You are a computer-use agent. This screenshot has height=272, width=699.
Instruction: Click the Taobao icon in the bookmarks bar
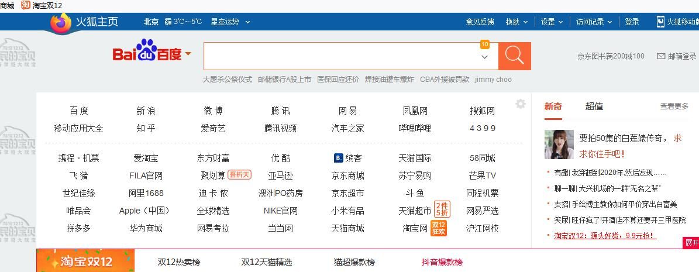click(x=26, y=5)
